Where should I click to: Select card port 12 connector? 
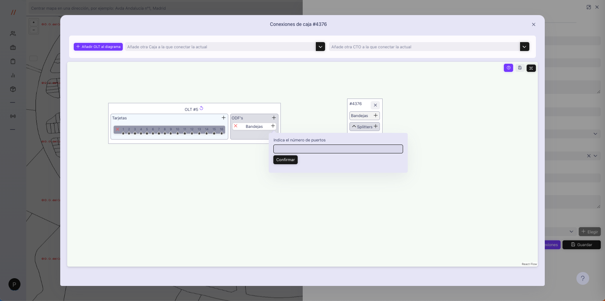pos(192,133)
